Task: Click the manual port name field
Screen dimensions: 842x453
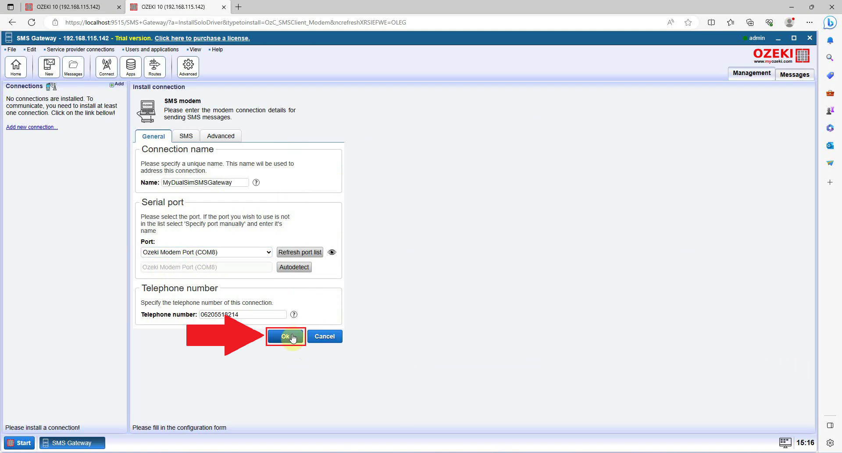Action: click(x=207, y=267)
